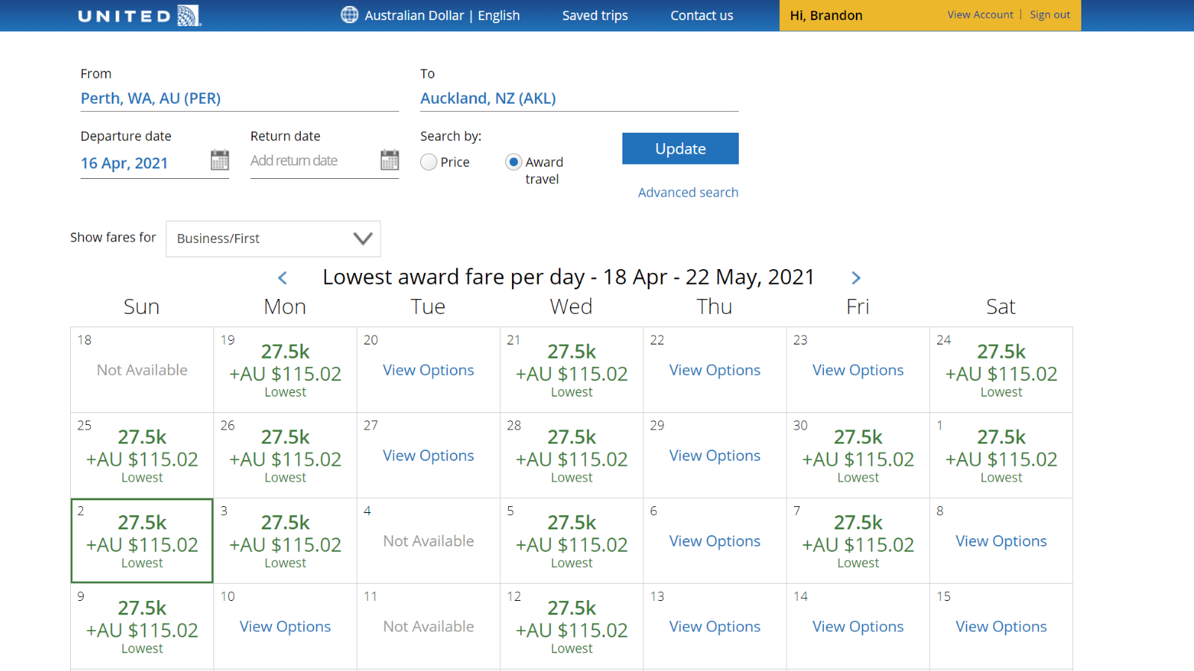This screenshot has height=671, width=1194.
Task: Open Australian Dollar | English settings
Action: pos(442,16)
